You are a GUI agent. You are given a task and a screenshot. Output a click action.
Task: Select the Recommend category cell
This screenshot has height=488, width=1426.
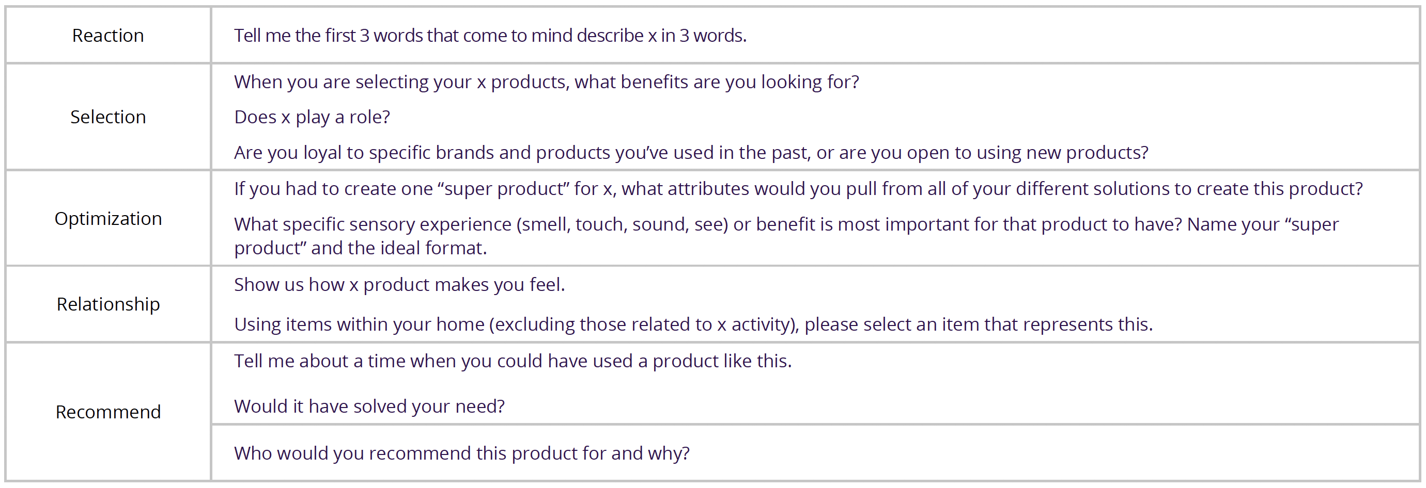(x=108, y=412)
